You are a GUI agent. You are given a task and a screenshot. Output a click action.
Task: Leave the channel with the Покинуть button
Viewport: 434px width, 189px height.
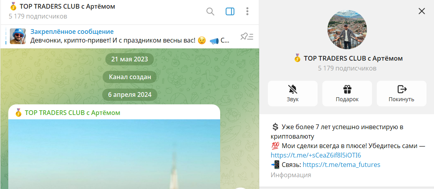(x=401, y=93)
